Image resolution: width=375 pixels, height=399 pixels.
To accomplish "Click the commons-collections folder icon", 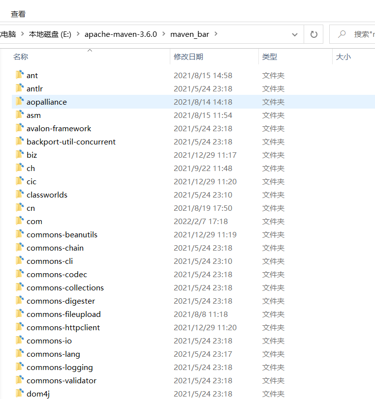I will tap(20, 287).
